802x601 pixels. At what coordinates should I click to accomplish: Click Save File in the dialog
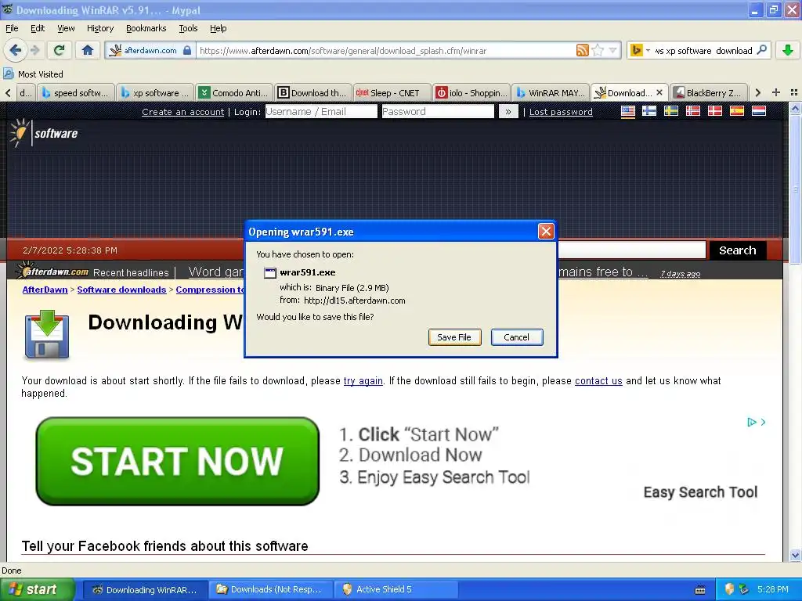click(454, 337)
